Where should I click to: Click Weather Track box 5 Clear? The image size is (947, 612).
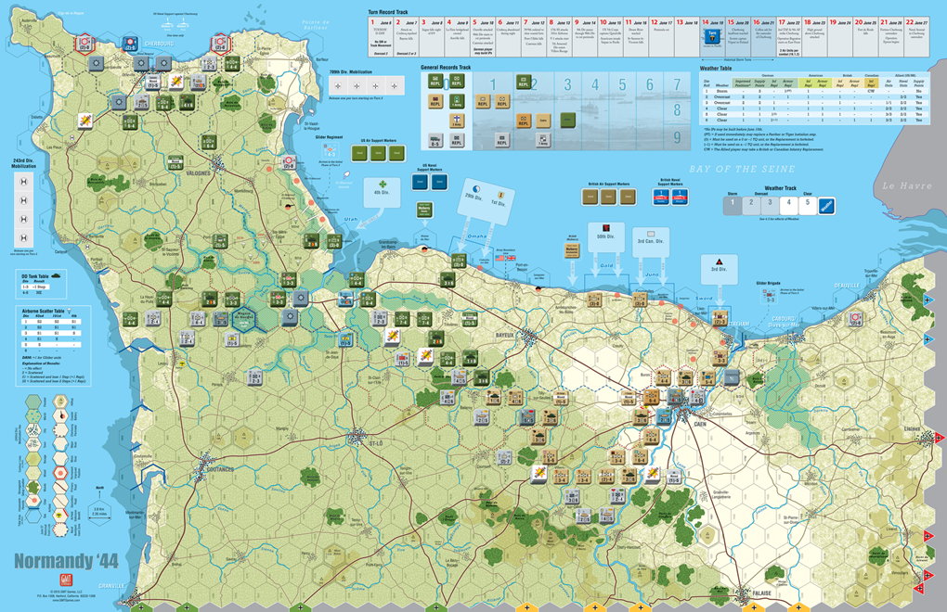pyautogui.click(x=808, y=205)
